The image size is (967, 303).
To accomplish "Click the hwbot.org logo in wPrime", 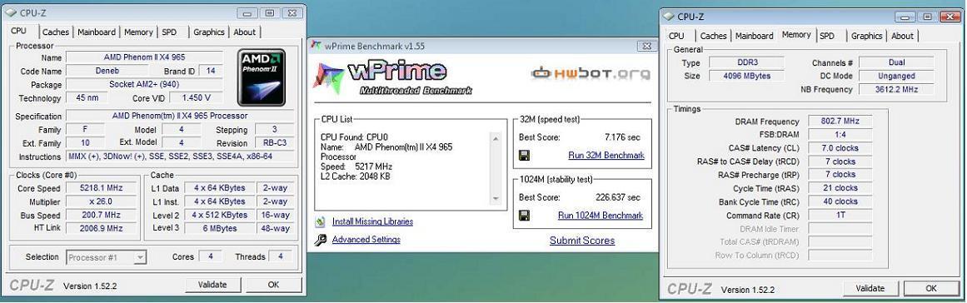I will (x=591, y=74).
